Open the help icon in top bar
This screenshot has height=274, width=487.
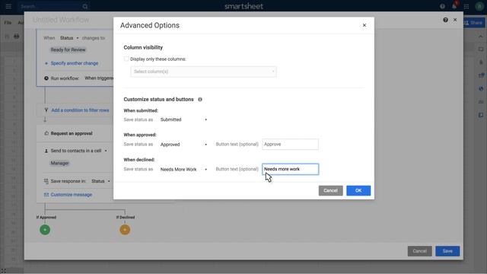coord(442,6)
